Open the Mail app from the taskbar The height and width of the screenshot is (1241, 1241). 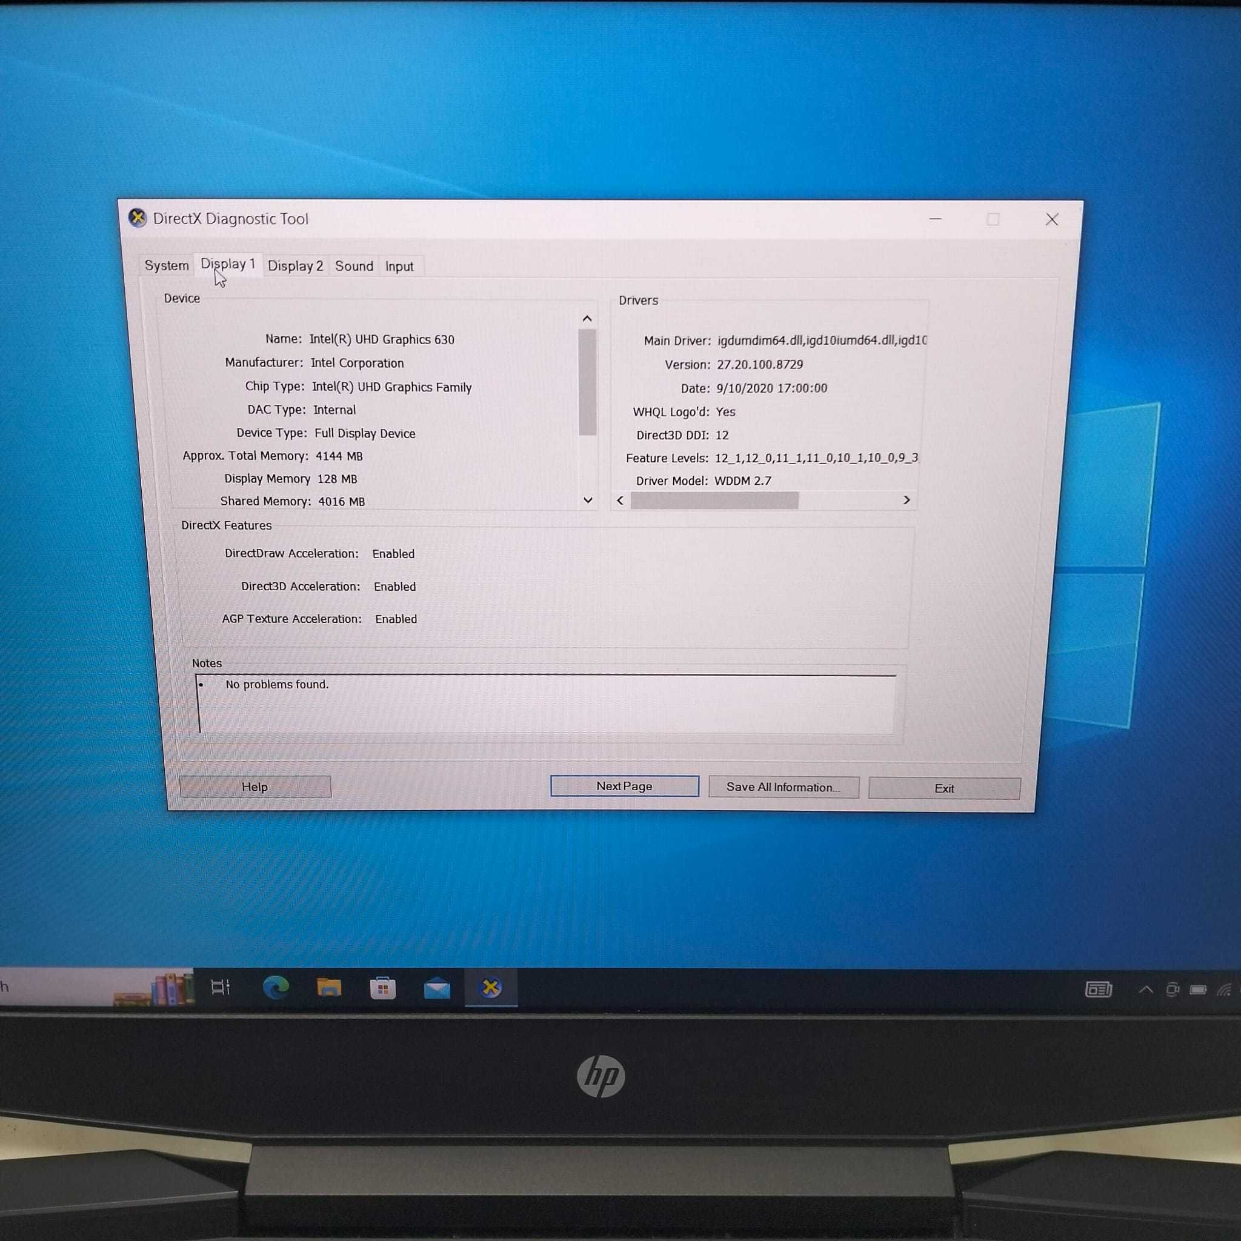point(437,988)
